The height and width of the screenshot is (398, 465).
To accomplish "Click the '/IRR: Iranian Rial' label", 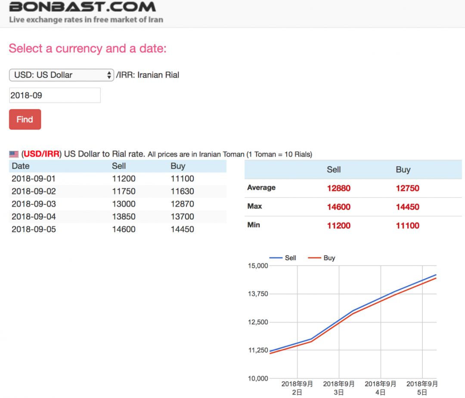I will click(x=148, y=75).
